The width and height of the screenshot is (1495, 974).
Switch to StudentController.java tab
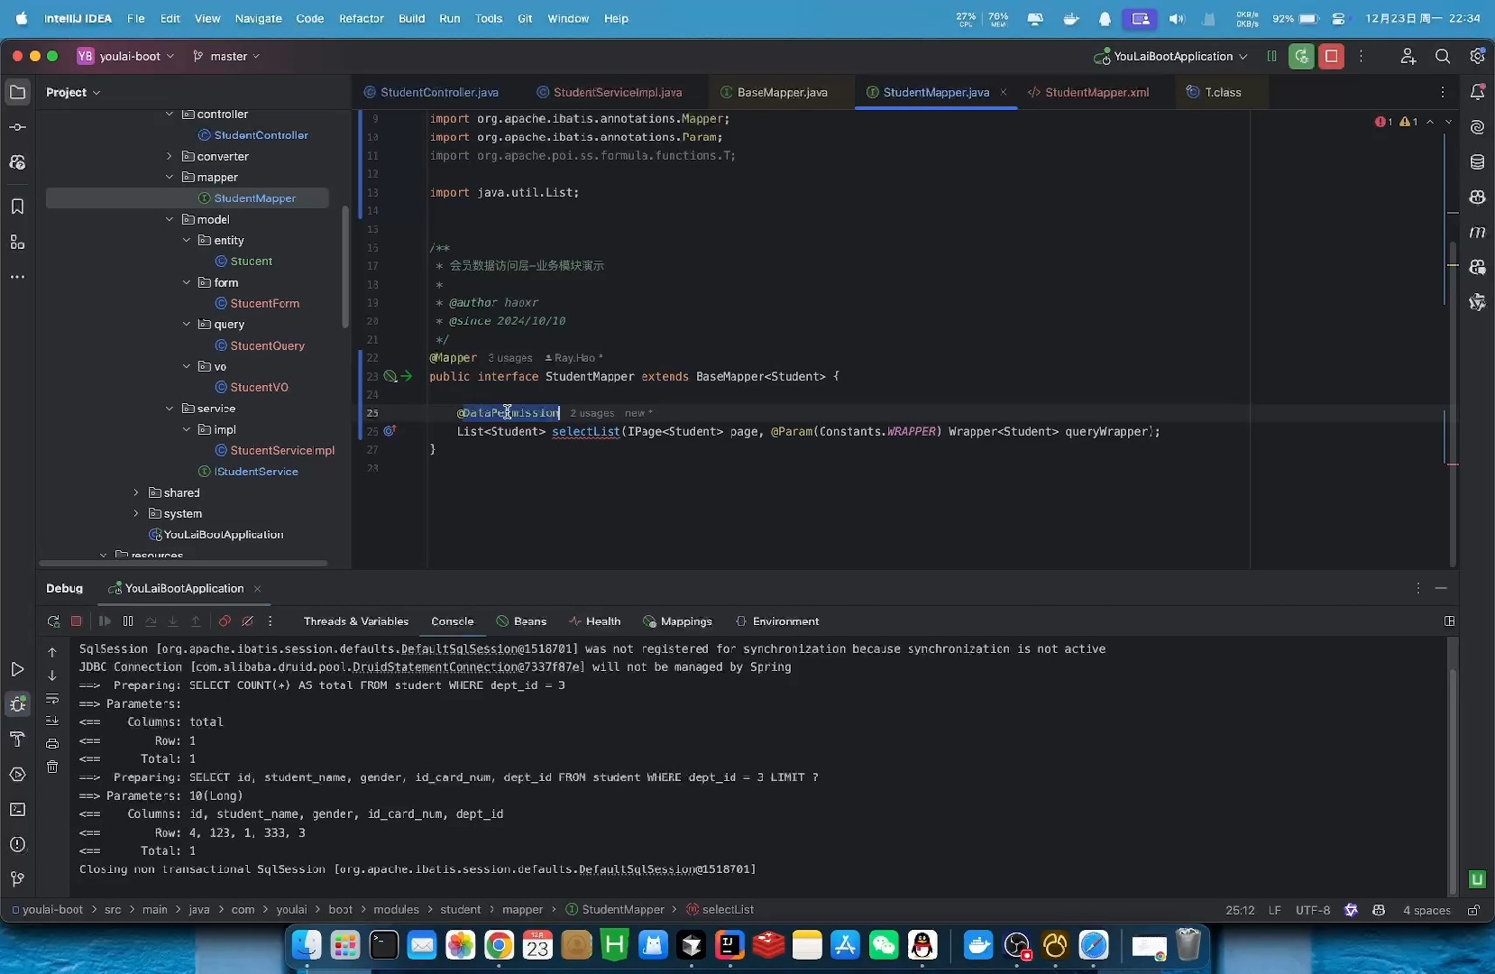click(431, 92)
